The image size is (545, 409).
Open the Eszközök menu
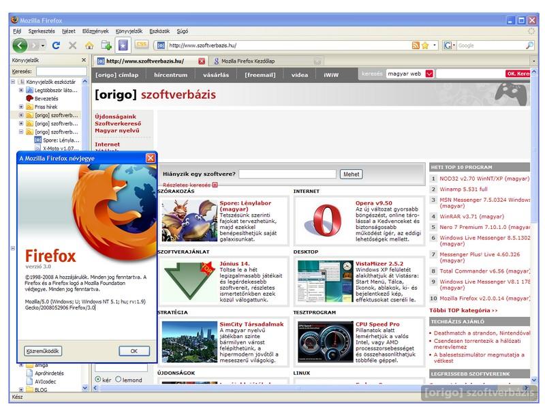tap(159, 31)
